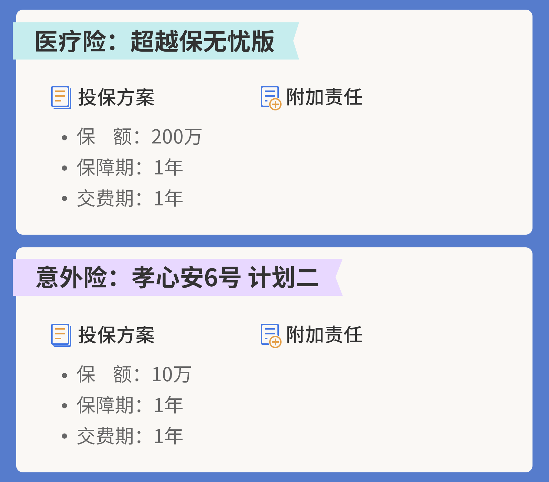This screenshot has width=549, height=482.
Task: Click the blank area below accident 附加责任
Action: tap(344, 403)
